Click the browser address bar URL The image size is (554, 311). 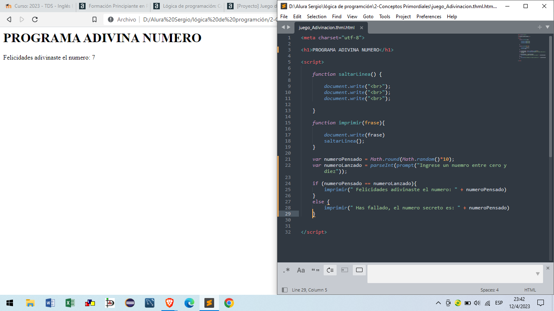pyautogui.click(x=210, y=19)
